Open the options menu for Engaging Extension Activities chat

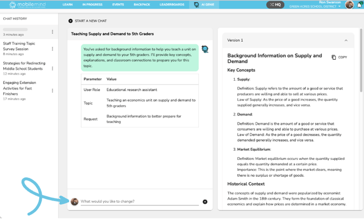53,89
